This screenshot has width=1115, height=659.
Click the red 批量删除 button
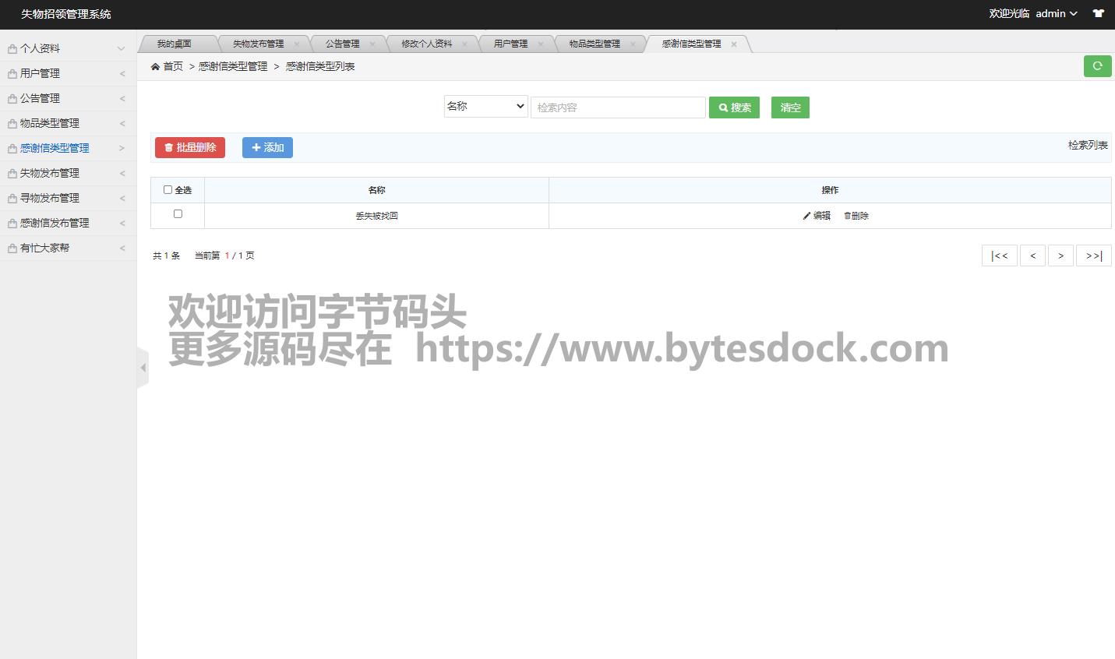tap(190, 147)
